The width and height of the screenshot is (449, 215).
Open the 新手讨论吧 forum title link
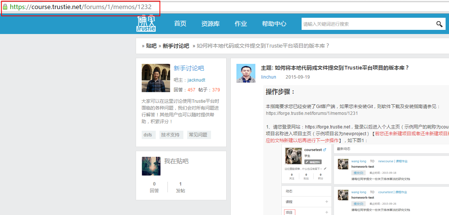click(x=189, y=68)
